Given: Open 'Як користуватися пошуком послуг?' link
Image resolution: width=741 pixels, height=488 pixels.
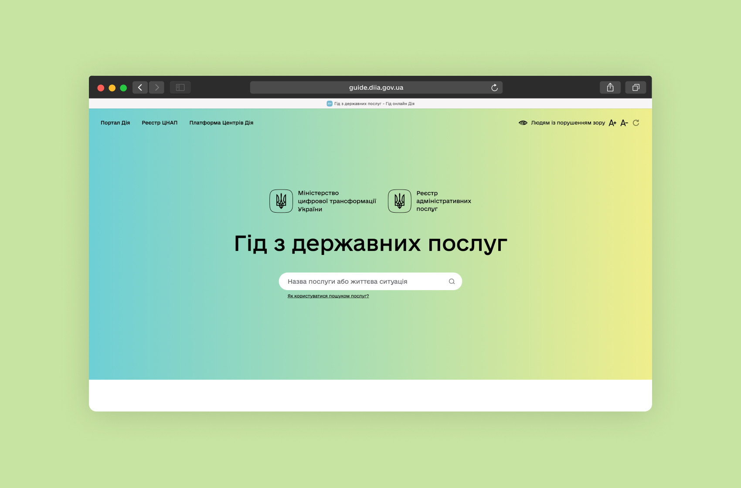Looking at the screenshot, I should point(328,296).
